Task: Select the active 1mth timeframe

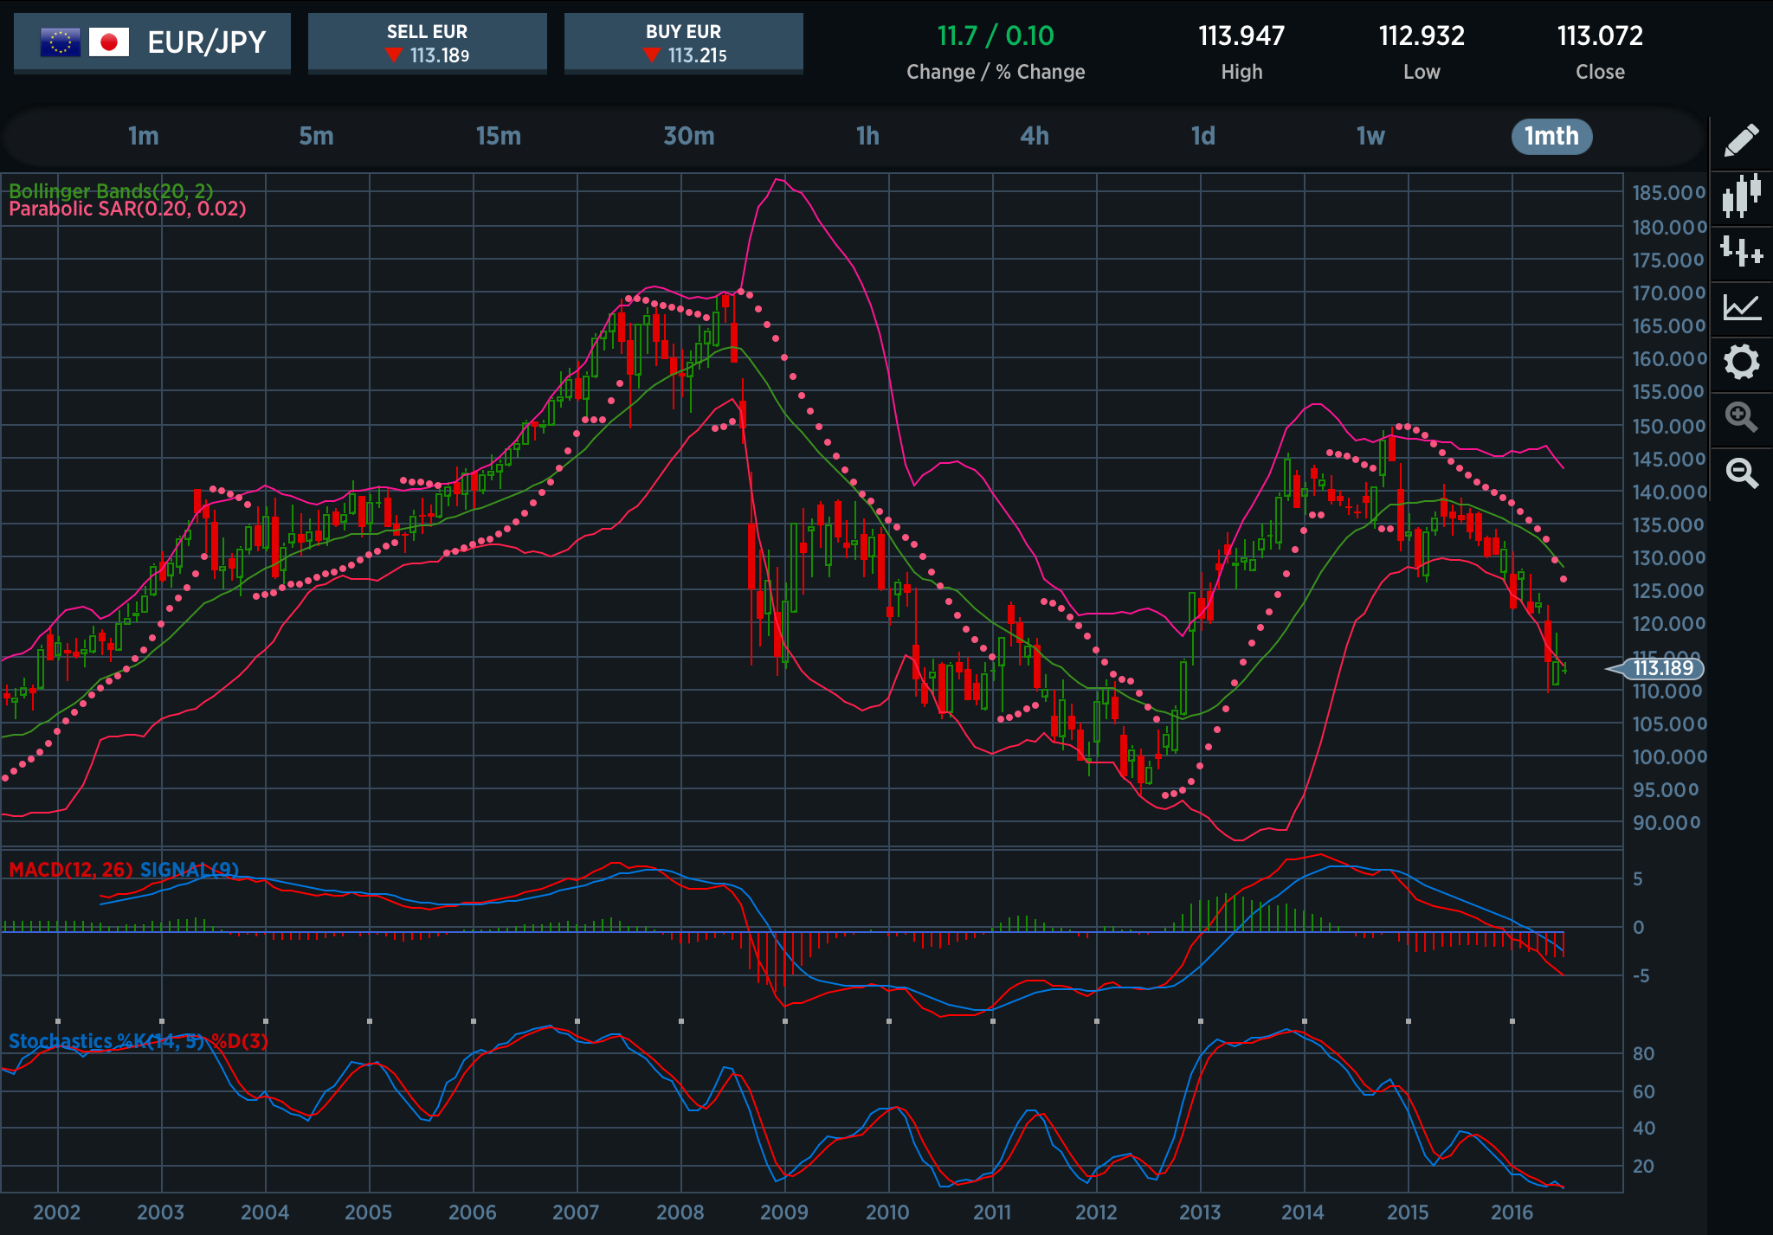Action: coord(1551,136)
